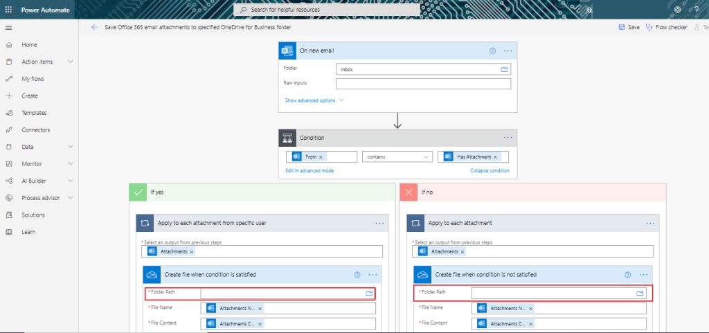Open folder picker in Inbox Folder field
The image size is (709, 333).
pos(504,70)
